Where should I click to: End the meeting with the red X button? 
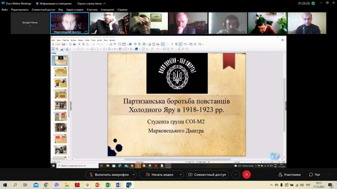pyautogui.click(x=246, y=175)
